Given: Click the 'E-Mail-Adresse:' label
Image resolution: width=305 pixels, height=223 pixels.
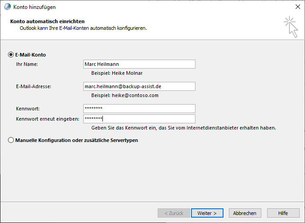Looking at the screenshot, I should [33, 86].
